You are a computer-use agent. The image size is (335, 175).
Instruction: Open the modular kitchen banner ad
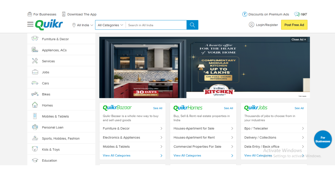[x=204, y=67]
